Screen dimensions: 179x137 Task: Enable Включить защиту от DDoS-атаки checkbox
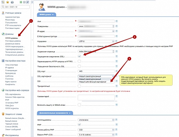pyautogui.click(x=79, y=105)
